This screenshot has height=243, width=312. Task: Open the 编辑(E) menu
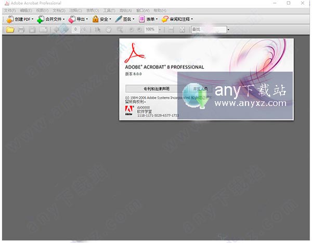pyautogui.click(x=26, y=10)
